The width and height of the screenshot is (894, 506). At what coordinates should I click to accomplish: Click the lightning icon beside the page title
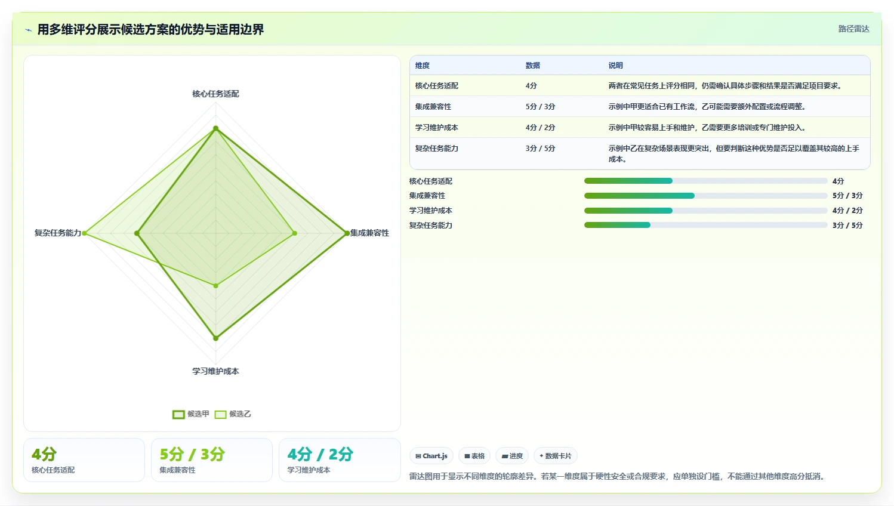[x=28, y=30]
